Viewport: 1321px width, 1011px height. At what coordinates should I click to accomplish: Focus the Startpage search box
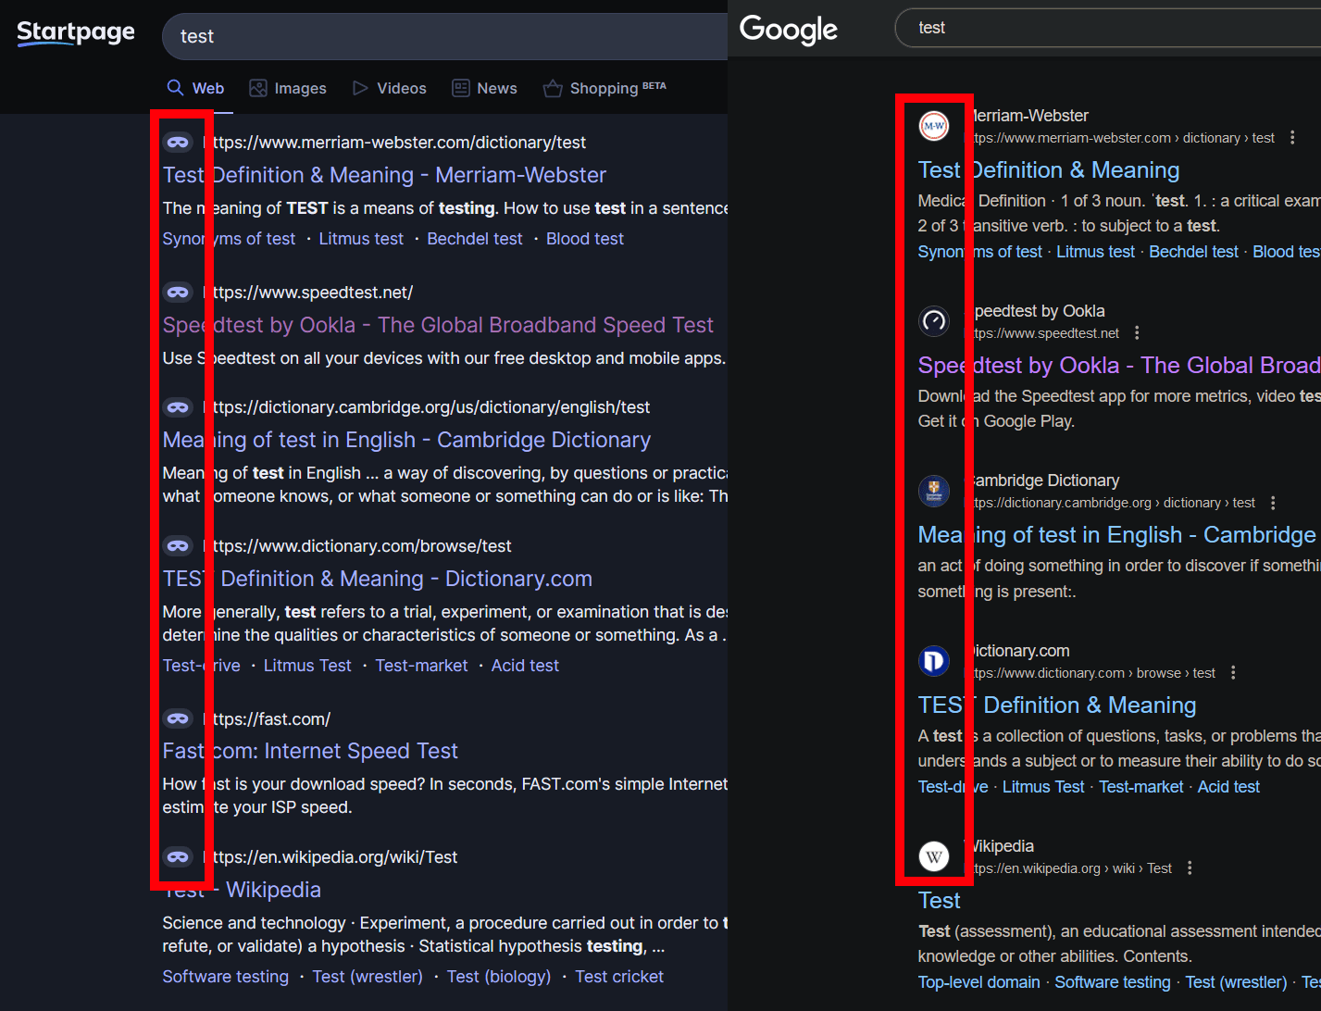click(x=444, y=36)
